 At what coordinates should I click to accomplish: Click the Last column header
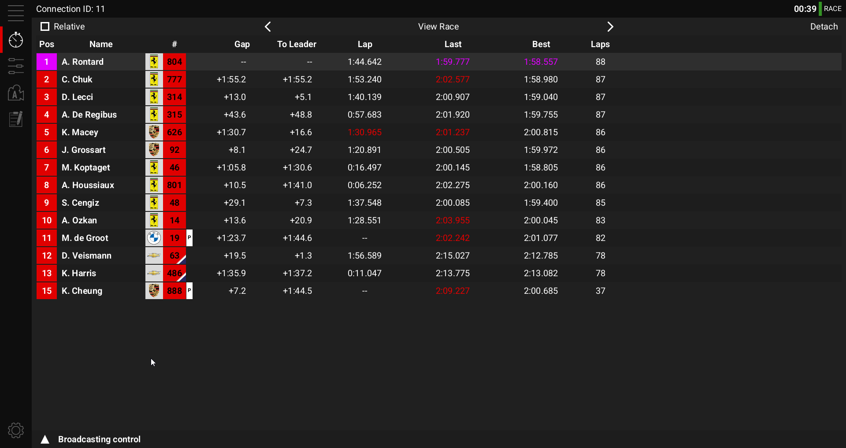click(453, 44)
